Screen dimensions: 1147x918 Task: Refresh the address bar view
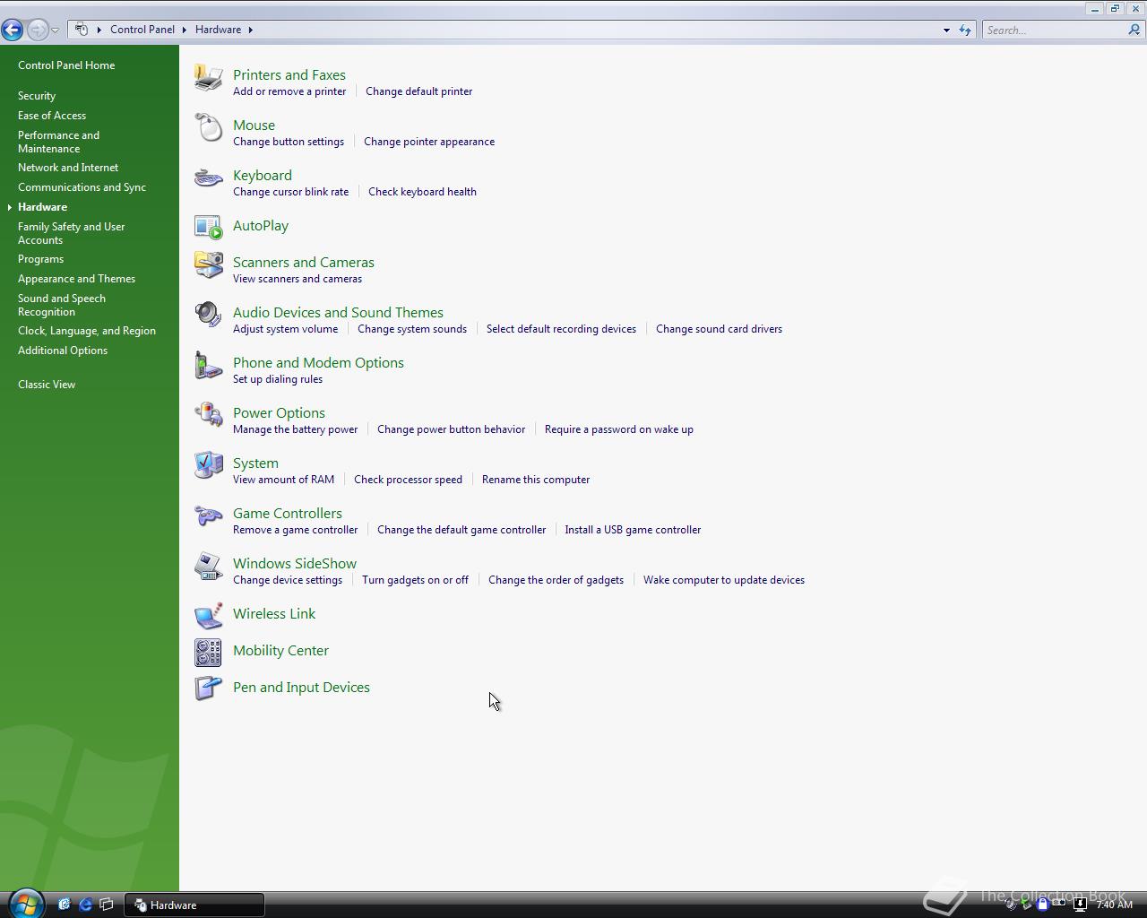click(965, 30)
